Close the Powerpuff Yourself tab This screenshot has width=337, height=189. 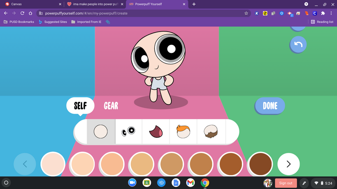[x=184, y=4]
